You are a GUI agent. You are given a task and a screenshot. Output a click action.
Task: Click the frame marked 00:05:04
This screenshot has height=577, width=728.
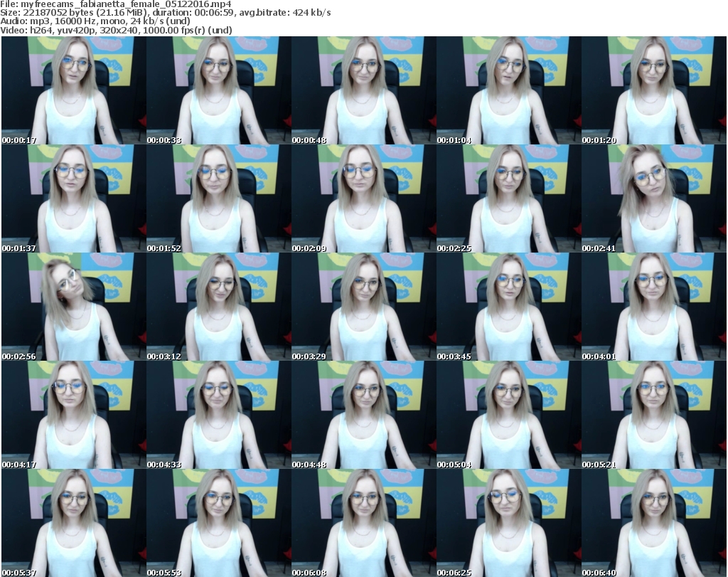tap(508, 415)
